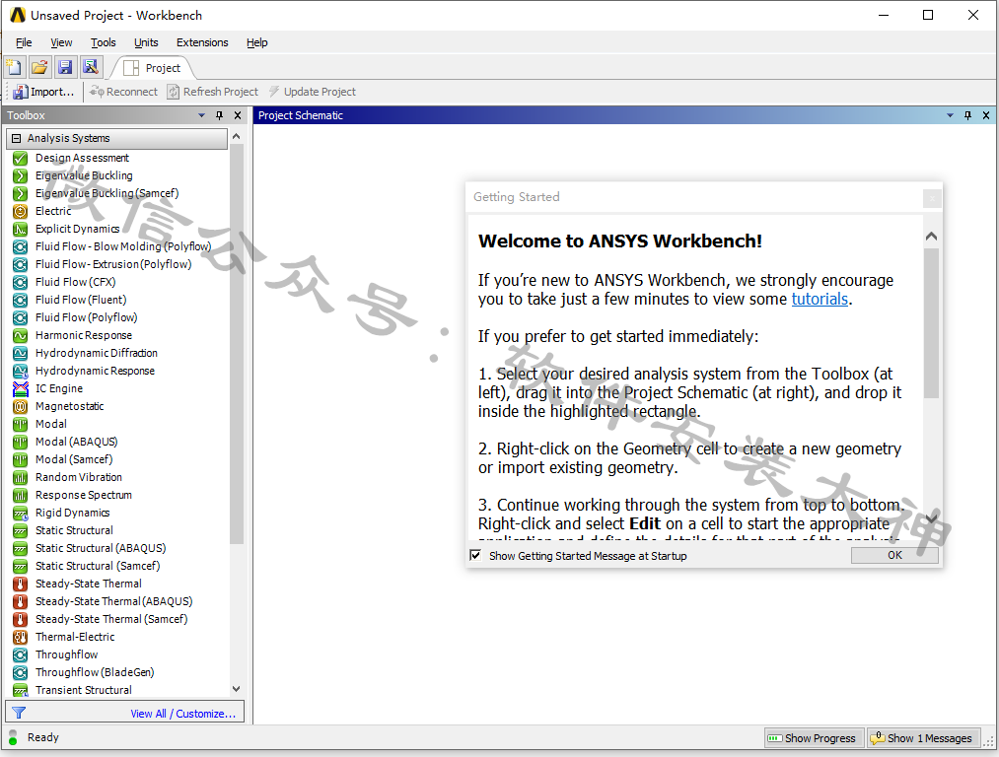Open the Units menu
The height and width of the screenshot is (757, 999).
coord(146,42)
